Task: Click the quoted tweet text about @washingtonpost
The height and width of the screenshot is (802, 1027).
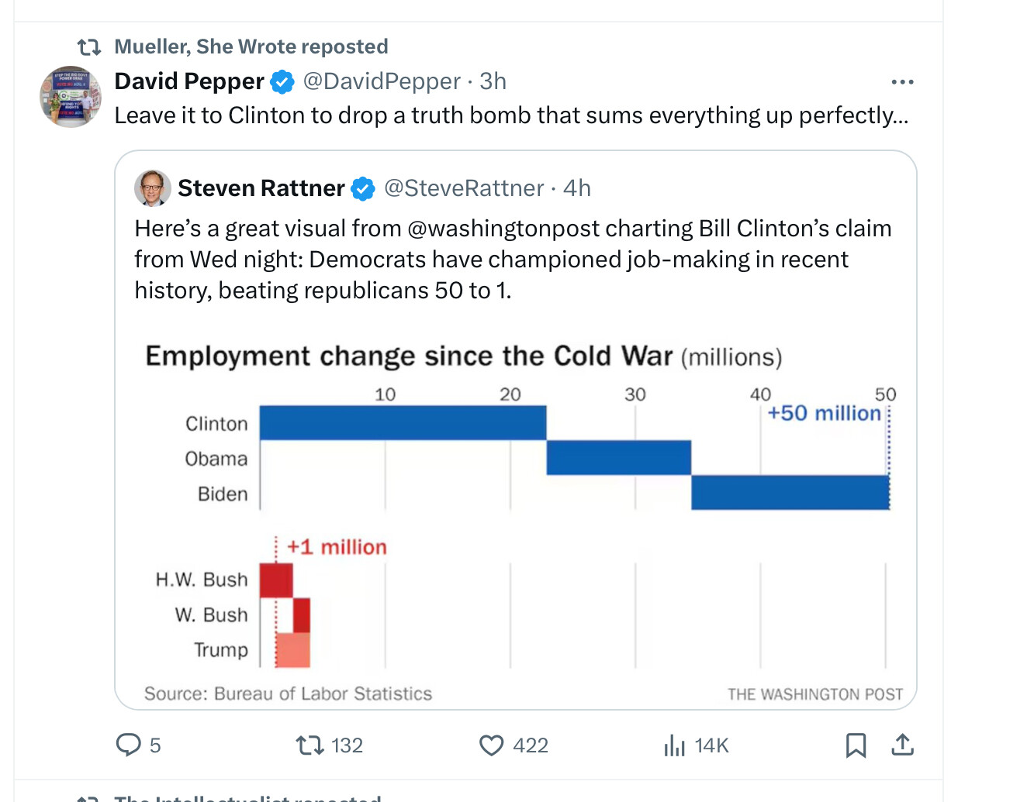Action: pos(512,260)
